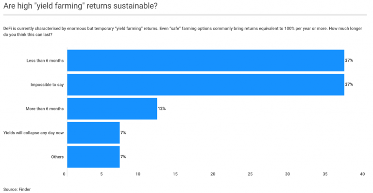Click the 'More than 6 months' category label
Image resolution: width=373 pixels, height=193 pixels.
point(45,109)
